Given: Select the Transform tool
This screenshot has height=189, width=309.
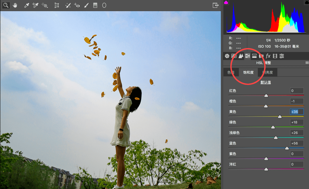Looking at the screenshot, I should pyautogui.click(x=57, y=5).
